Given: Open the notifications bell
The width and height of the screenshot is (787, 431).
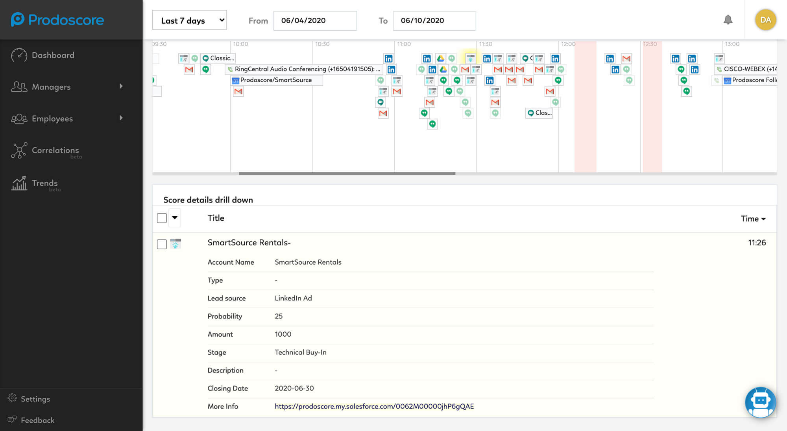Looking at the screenshot, I should tap(728, 20).
